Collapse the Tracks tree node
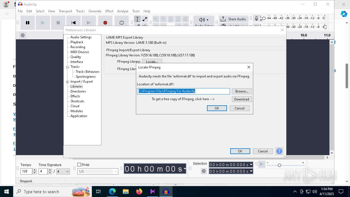This screenshot has height=197, width=350. (x=67, y=67)
